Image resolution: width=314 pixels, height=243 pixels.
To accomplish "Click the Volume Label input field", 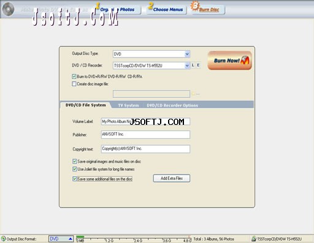I will pos(145,122).
